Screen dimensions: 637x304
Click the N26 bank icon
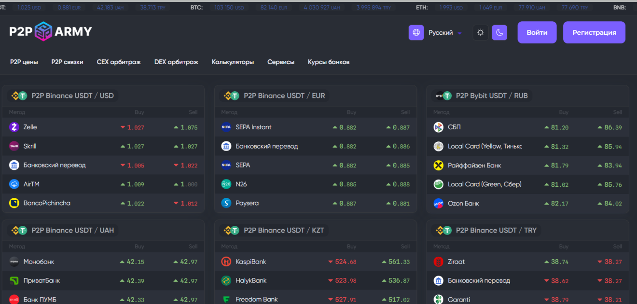click(226, 184)
